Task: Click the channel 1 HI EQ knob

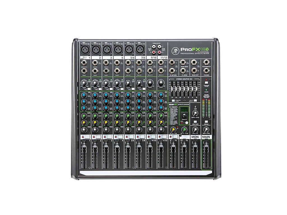Action: (x=84, y=95)
